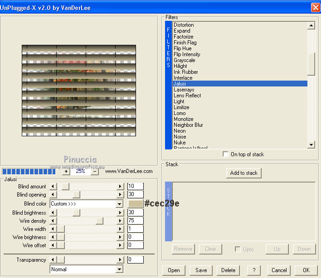Open help with question mark button
The image size is (321, 278).
coord(254,270)
